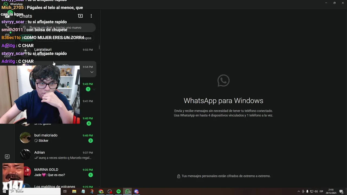Screen dimensions: 347x195
Task: Focus the 'Buscar un chat' search field
Action: 58,28
